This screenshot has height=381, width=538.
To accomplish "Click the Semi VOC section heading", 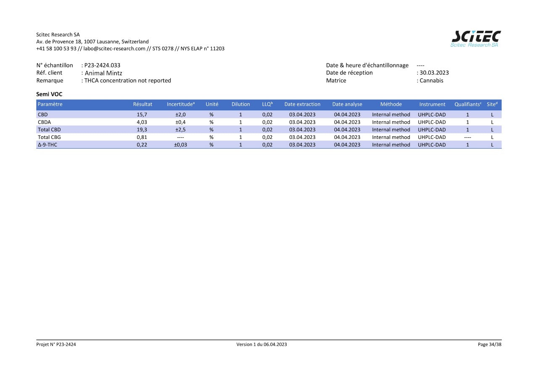I will click(49, 94).
